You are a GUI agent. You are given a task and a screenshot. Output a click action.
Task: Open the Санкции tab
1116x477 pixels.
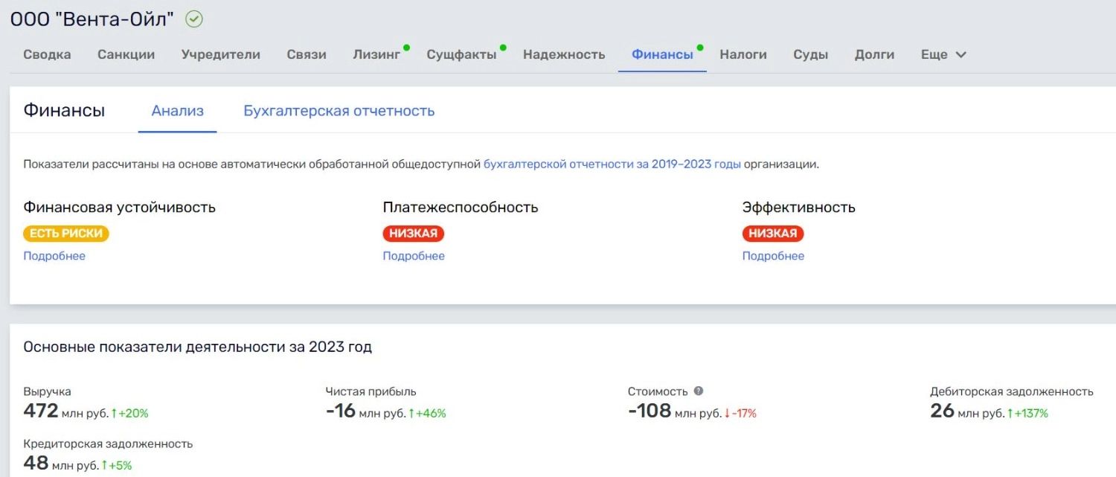pos(126,54)
